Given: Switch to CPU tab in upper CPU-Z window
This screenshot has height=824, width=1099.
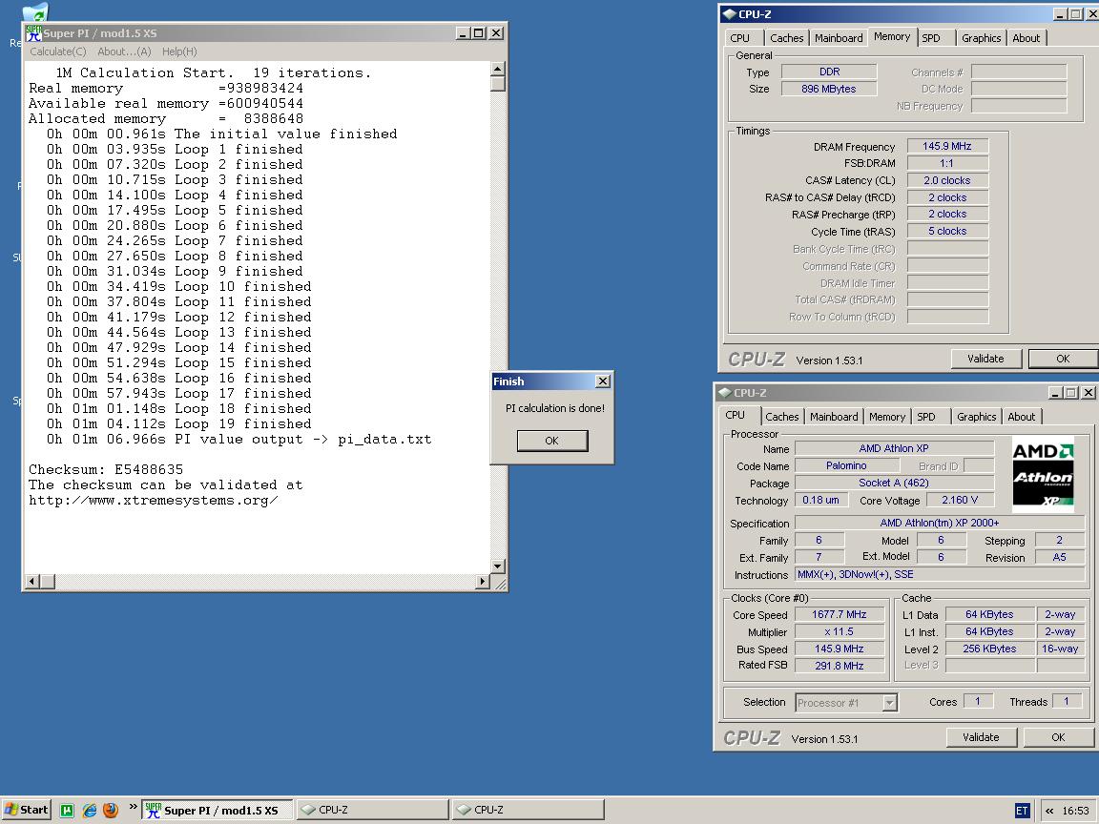Looking at the screenshot, I should point(740,38).
